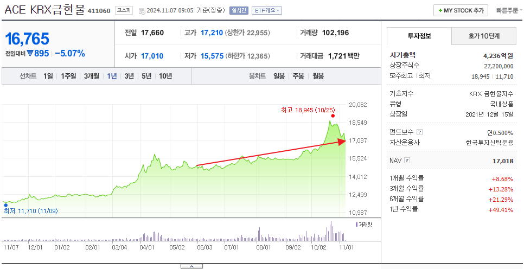Image resolution: width=524 pixels, height=269 pixels.
Task: Click the 1년 수익률 value +49.41%
Action: click(501, 210)
